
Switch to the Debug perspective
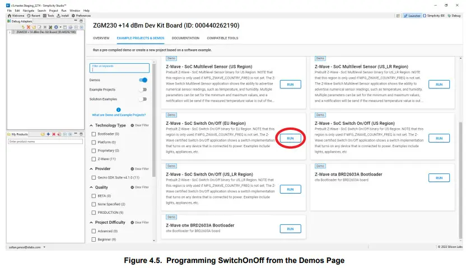click(454, 16)
